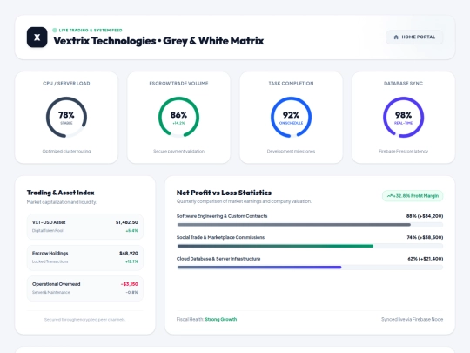Click the $48,920 escrow value
The height and width of the screenshot is (353, 470).
pyautogui.click(x=129, y=254)
